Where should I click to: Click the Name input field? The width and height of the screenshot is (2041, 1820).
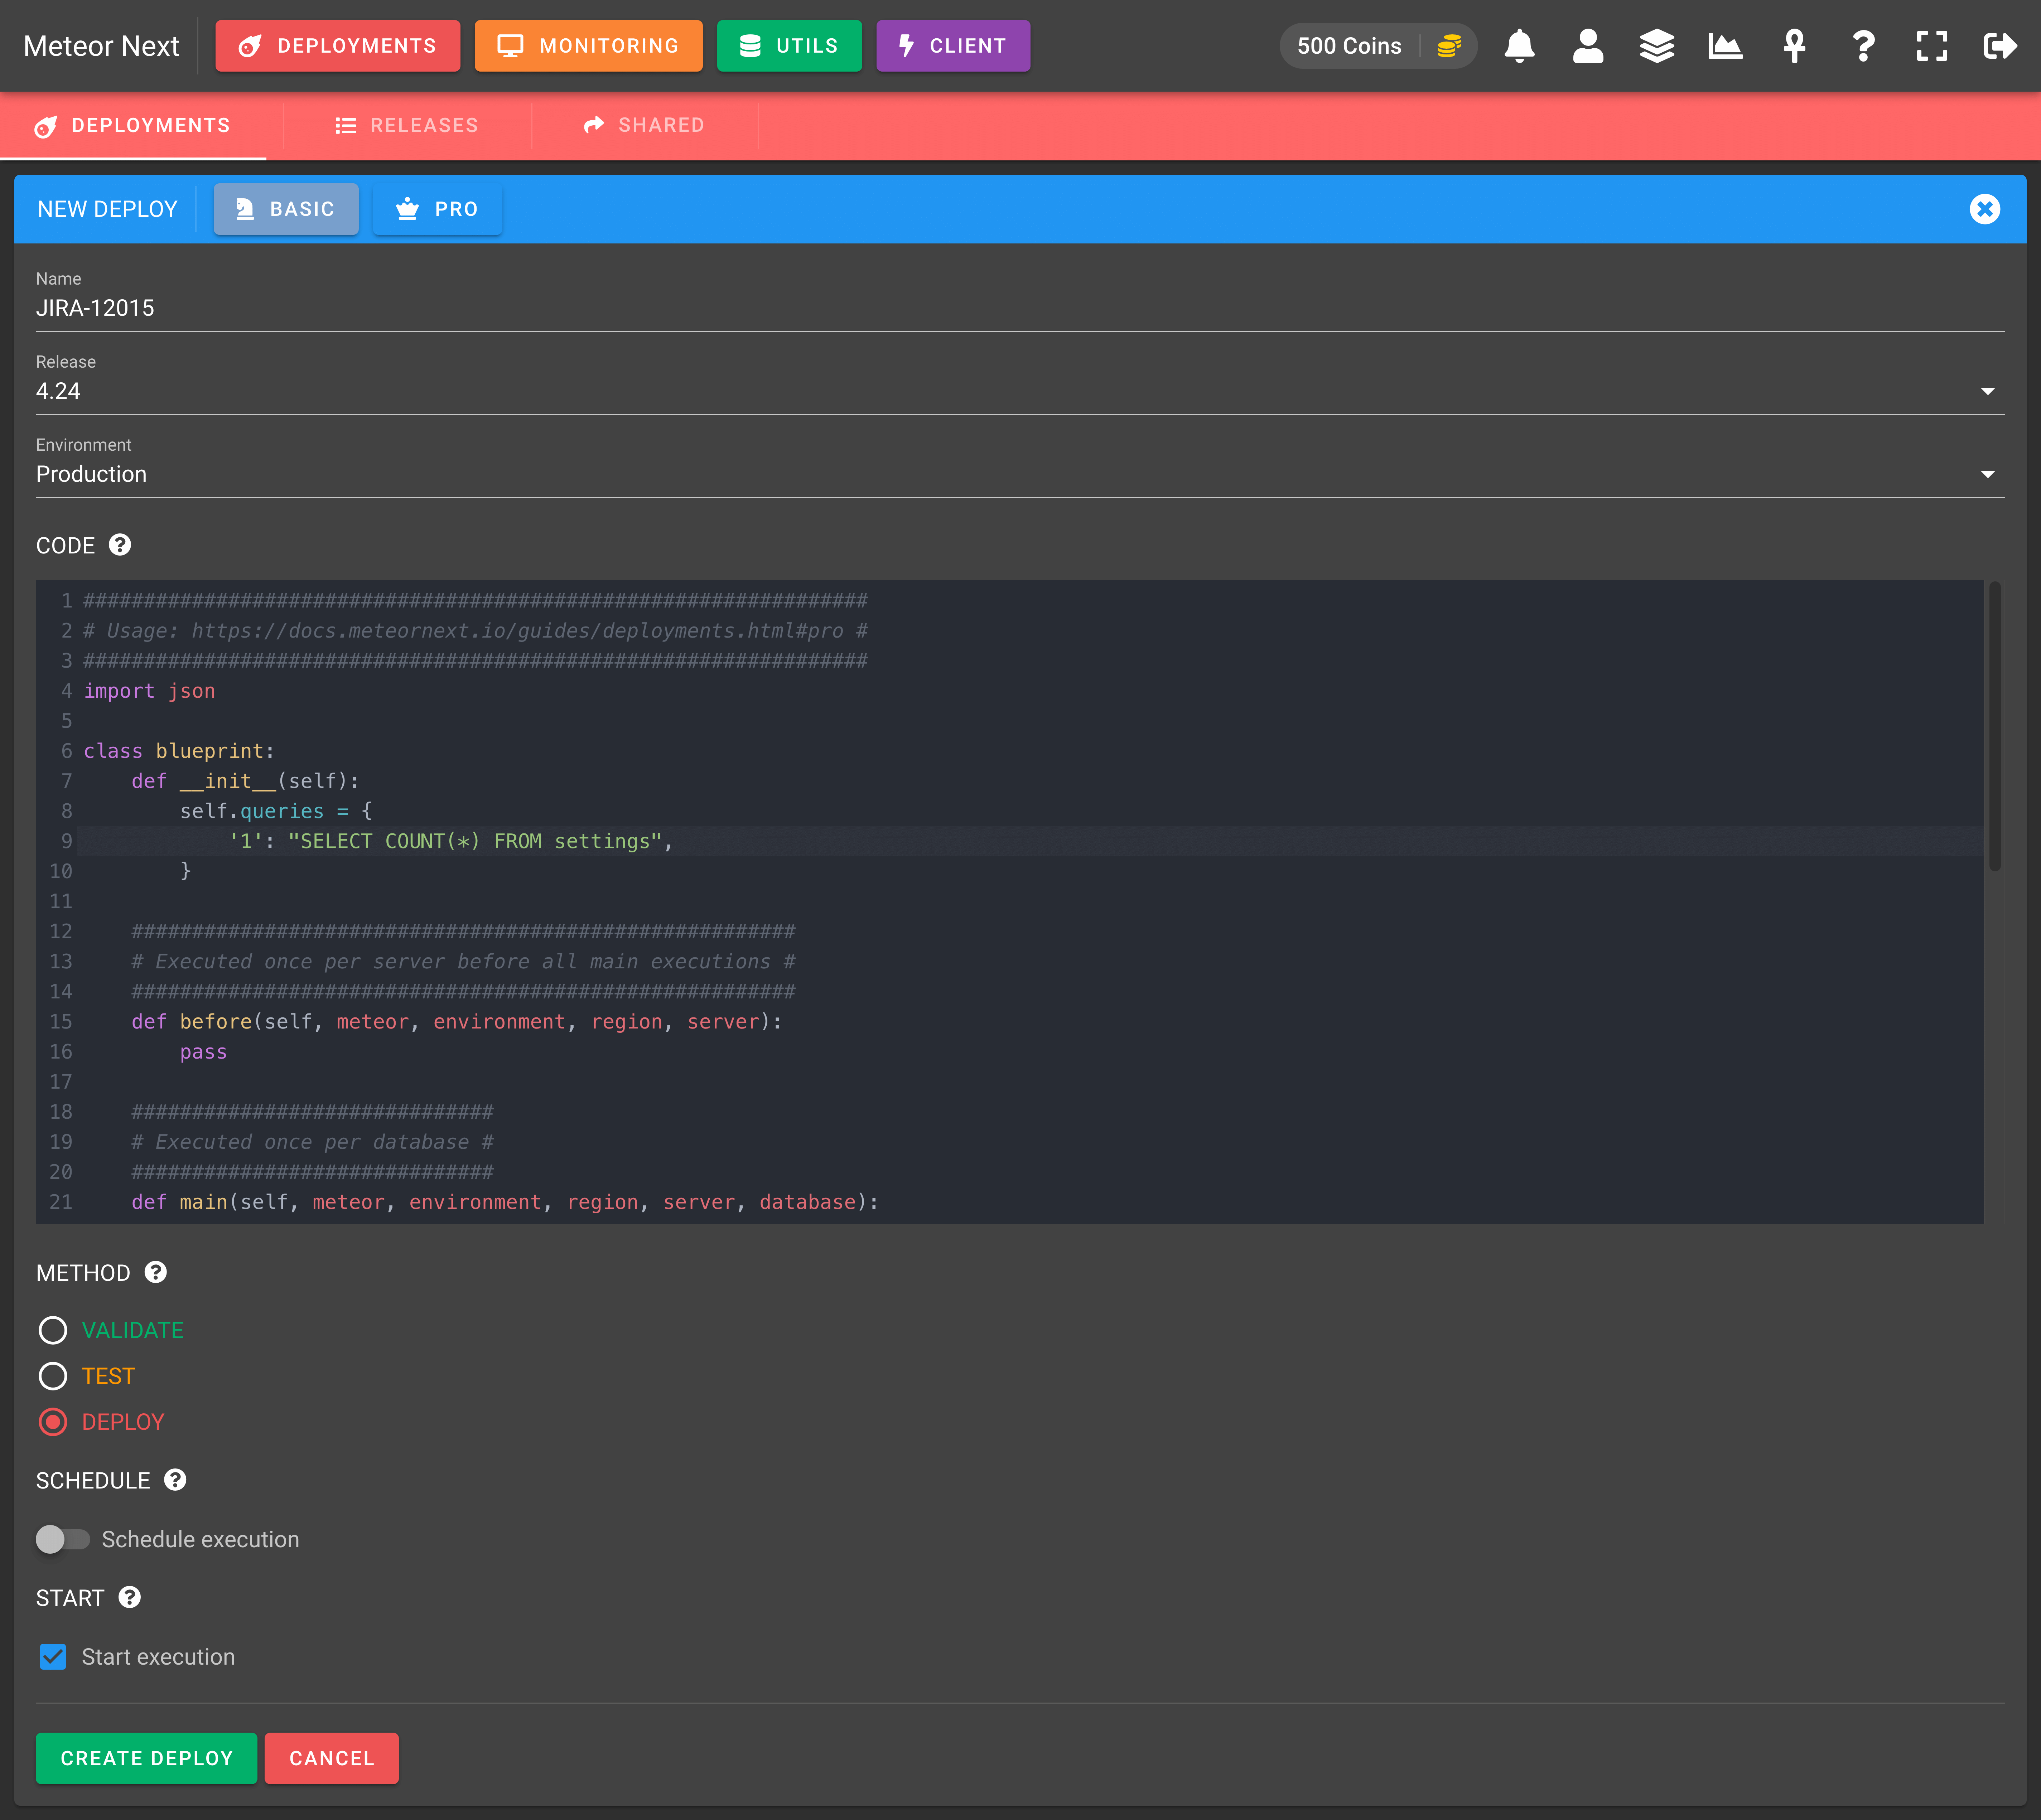[x=1020, y=308]
